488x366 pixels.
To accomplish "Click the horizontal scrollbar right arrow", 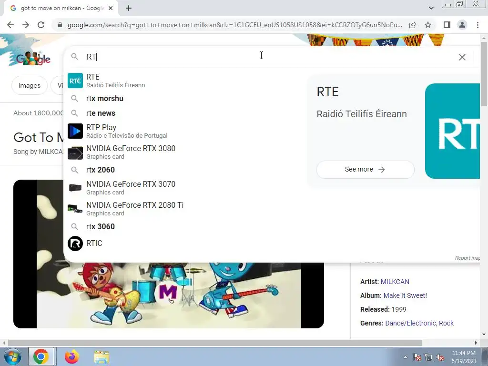I will point(476,343).
